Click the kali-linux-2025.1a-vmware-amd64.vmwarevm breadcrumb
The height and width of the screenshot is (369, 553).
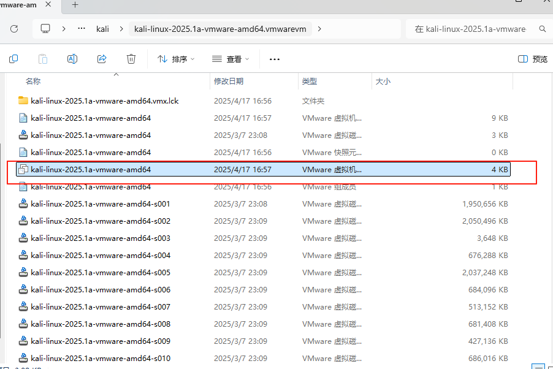tap(220, 29)
